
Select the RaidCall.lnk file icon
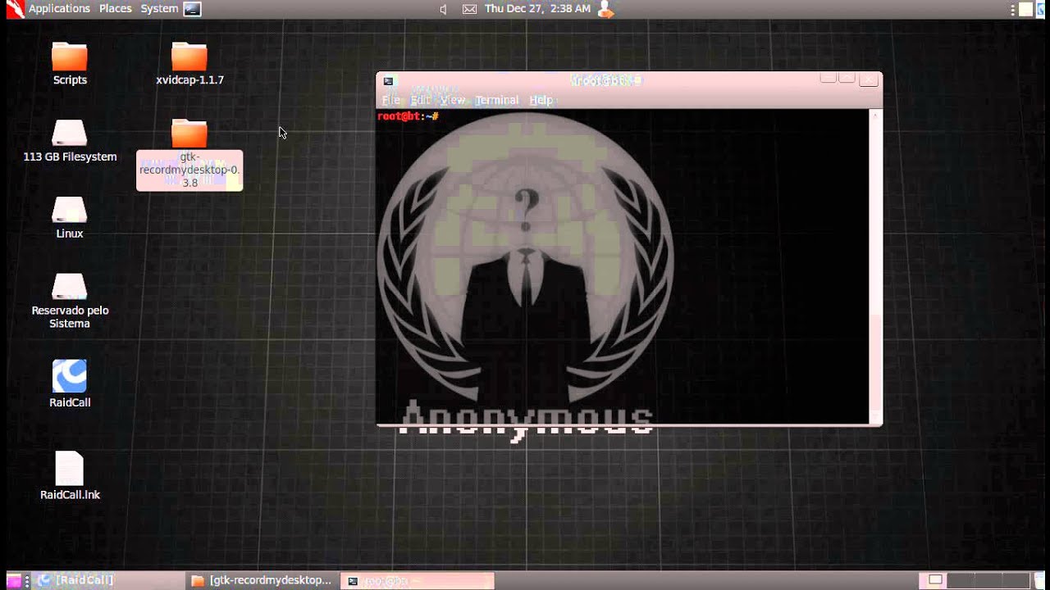70,468
